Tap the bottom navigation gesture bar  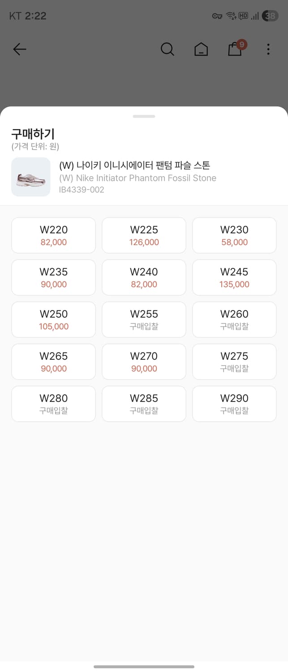(144, 666)
